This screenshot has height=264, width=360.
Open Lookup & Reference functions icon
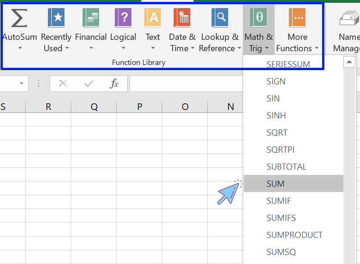click(220, 18)
